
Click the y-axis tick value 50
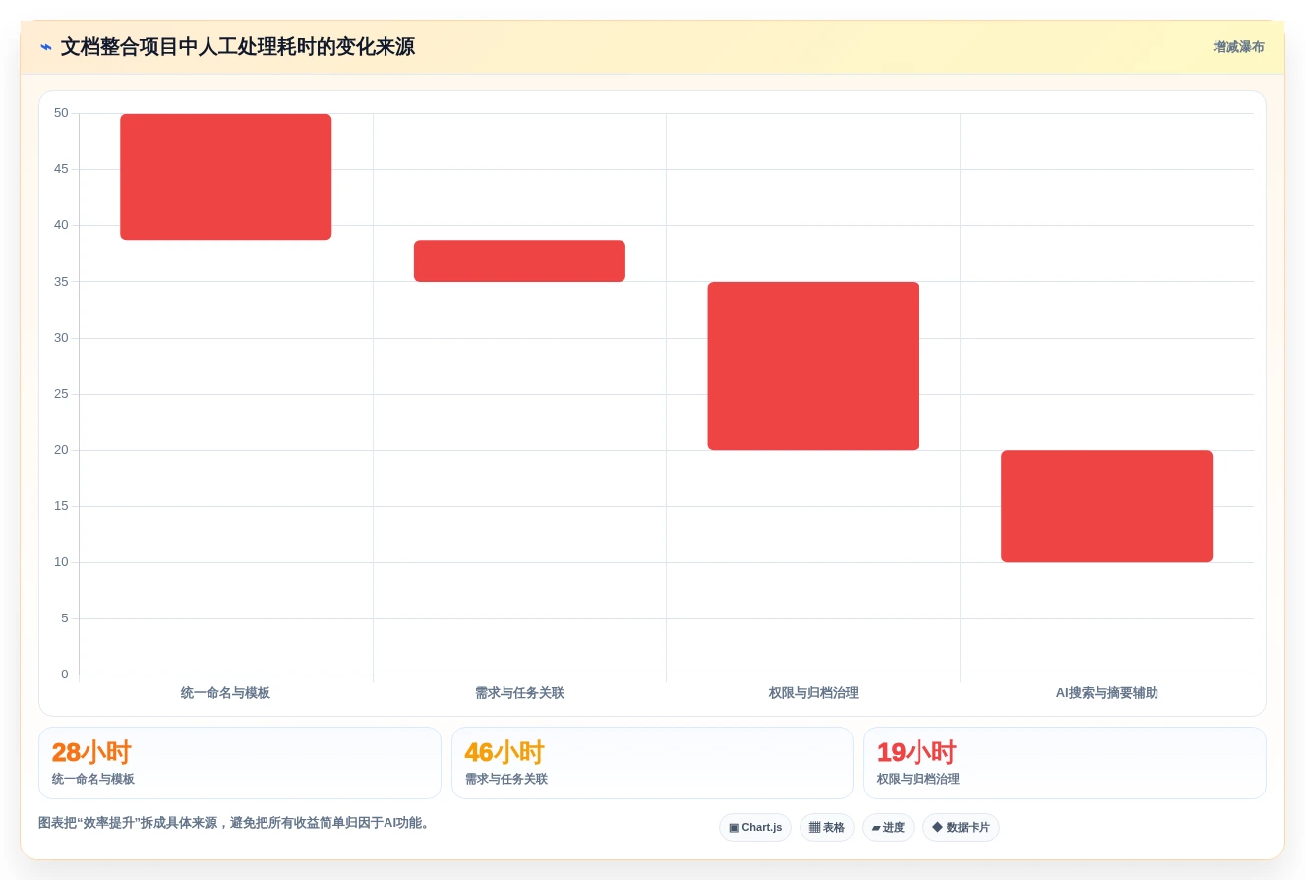[61, 113]
